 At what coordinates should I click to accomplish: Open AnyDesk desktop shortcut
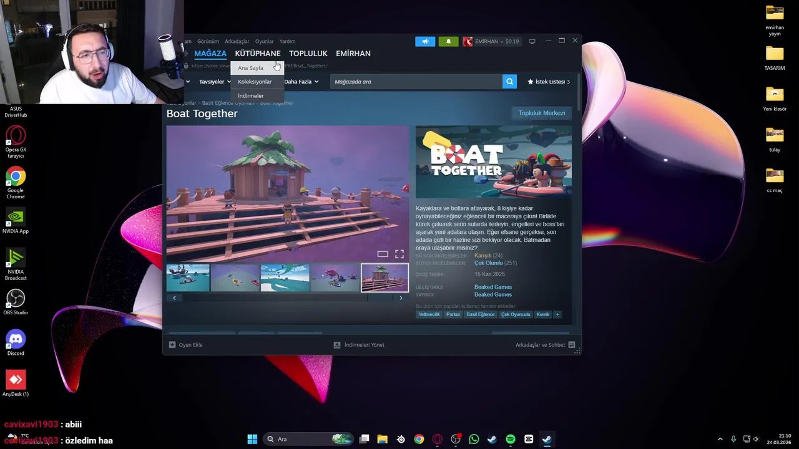coord(16,384)
